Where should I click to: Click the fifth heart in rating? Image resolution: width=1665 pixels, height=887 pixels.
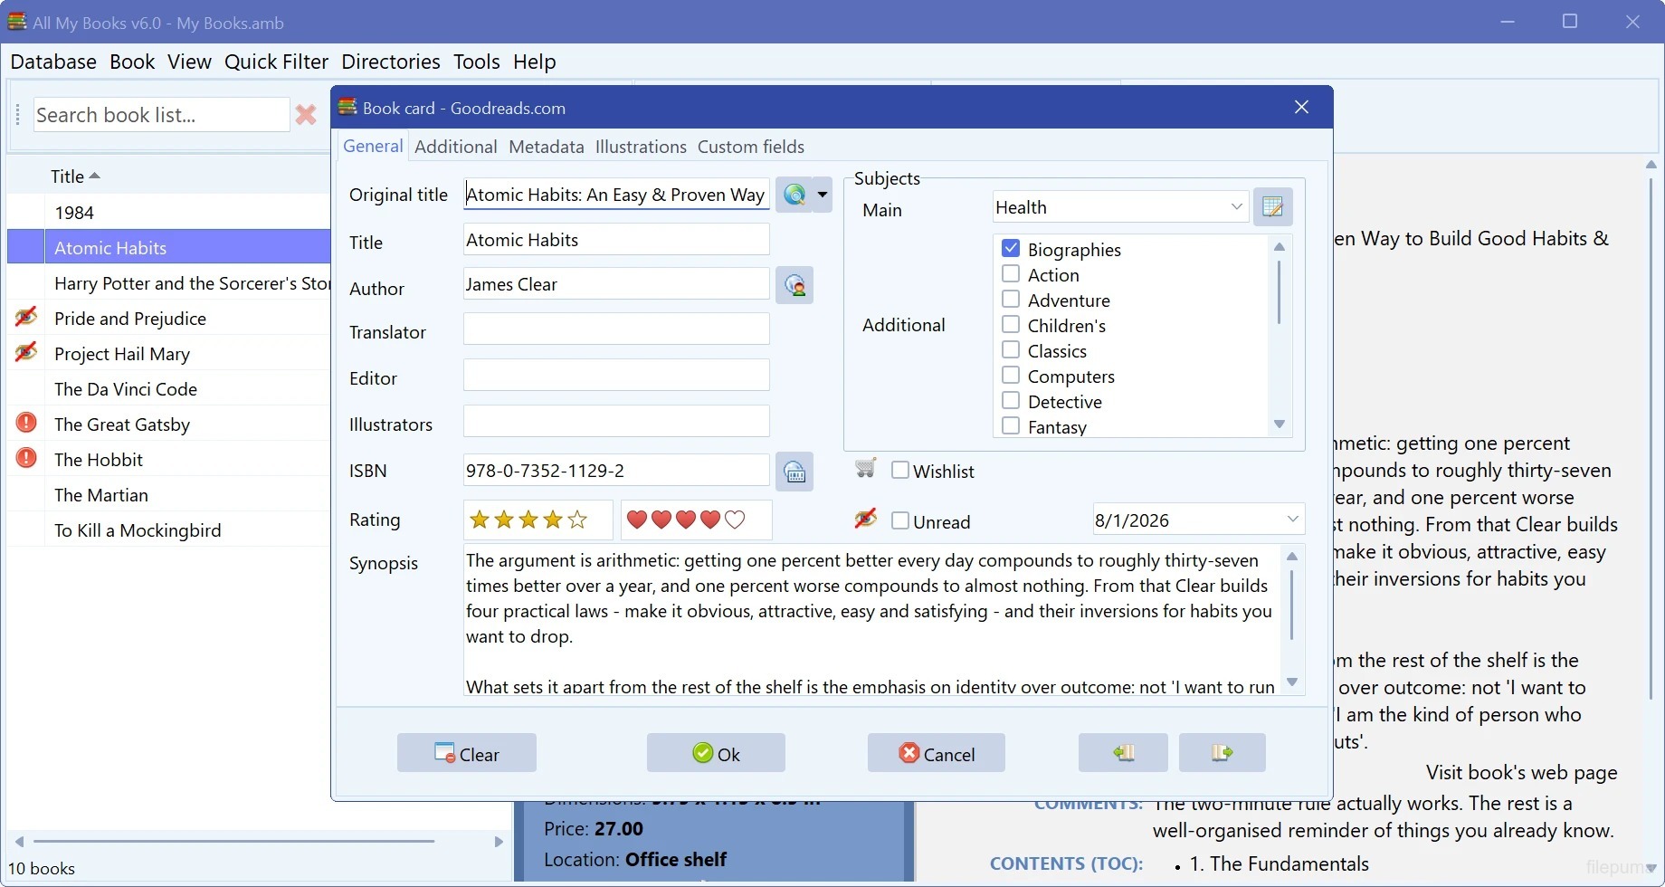point(735,520)
